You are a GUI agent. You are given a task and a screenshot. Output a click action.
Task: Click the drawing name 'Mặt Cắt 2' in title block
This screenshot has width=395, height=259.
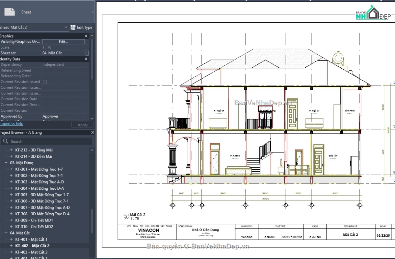[350, 234]
